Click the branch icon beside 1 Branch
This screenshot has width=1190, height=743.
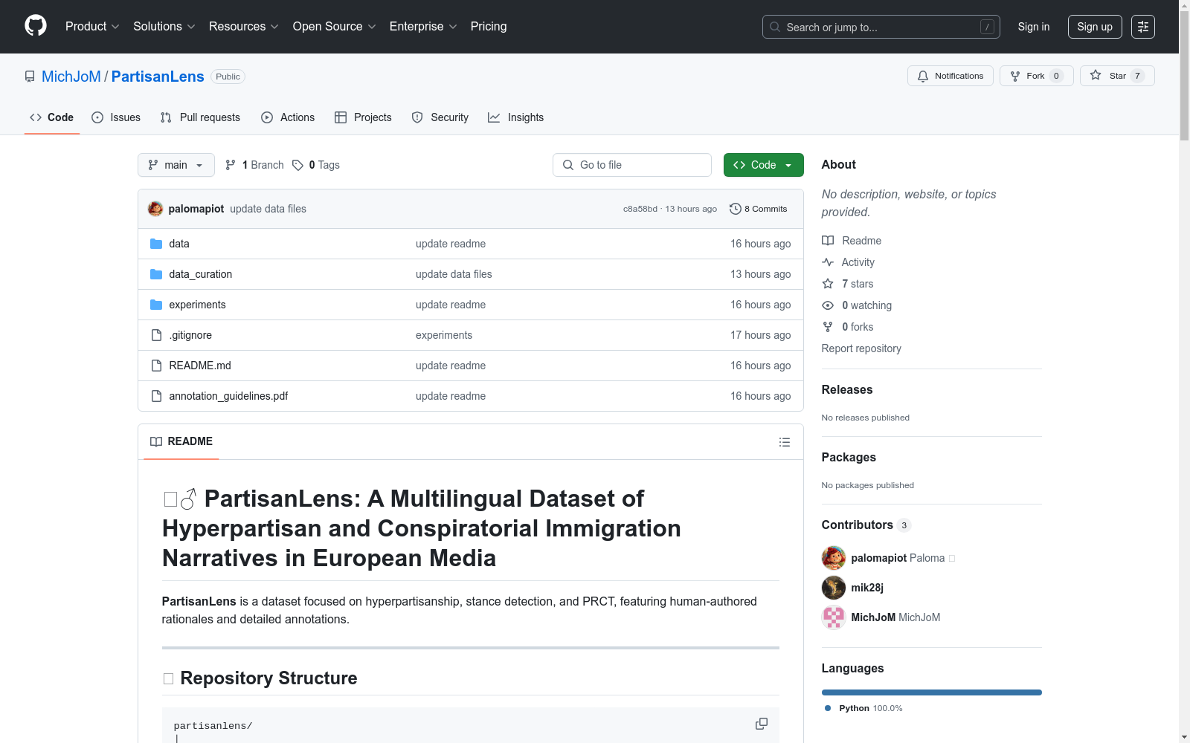click(x=231, y=165)
